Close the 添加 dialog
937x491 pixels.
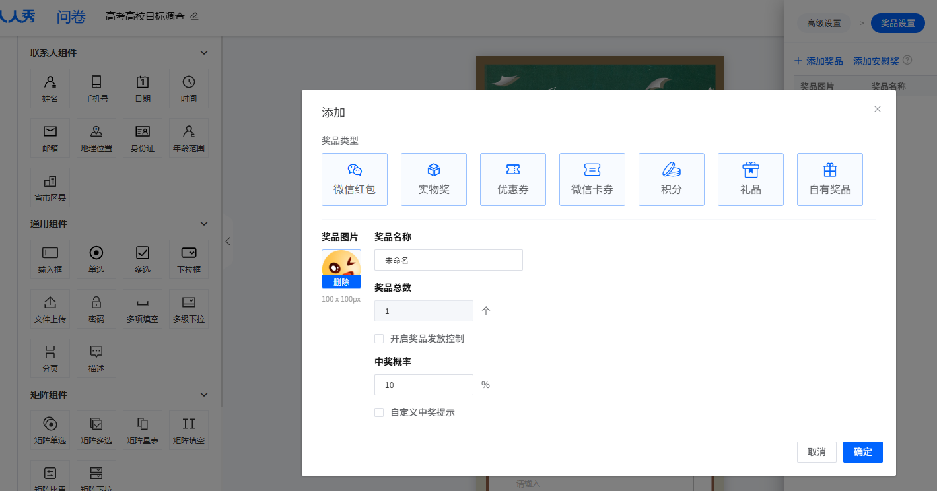tap(877, 109)
